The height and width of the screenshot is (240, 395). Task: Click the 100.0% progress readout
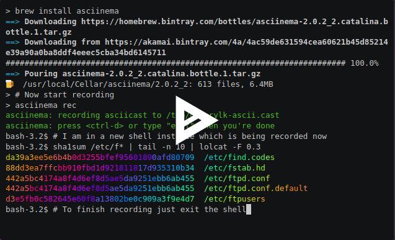[365, 63]
